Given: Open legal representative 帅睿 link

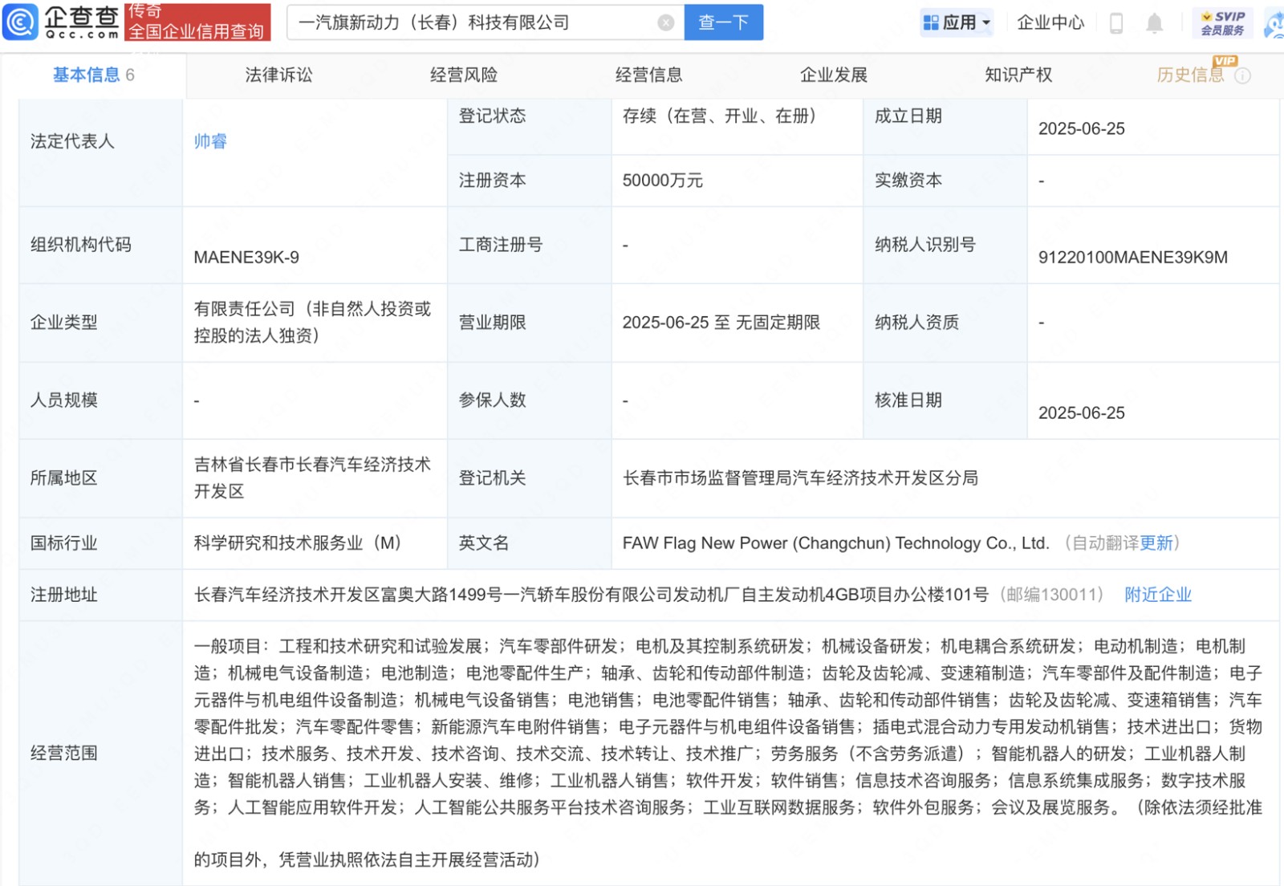Looking at the screenshot, I should [x=210, y=141].
